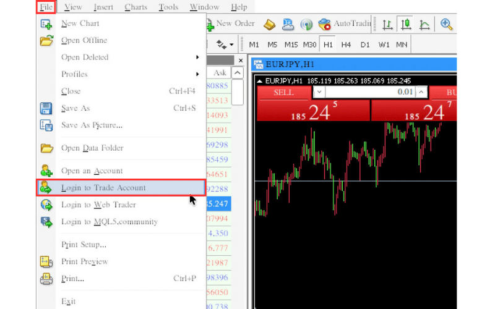Screen dimensions: 495x309
Task: Choose Save As Picture option
Action: point(121,125)
